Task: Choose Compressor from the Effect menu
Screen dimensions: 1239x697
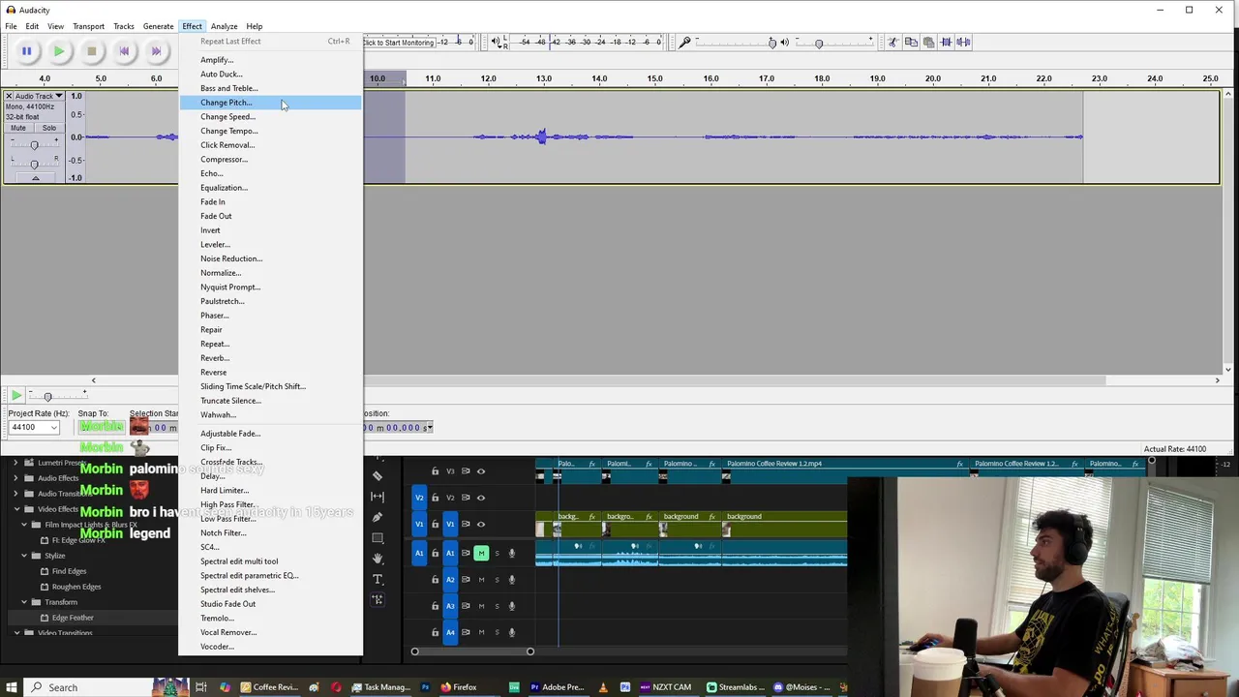Action: click(x=270, y=160)
